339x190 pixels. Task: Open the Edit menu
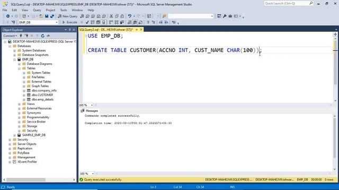[x=14, y=10]
